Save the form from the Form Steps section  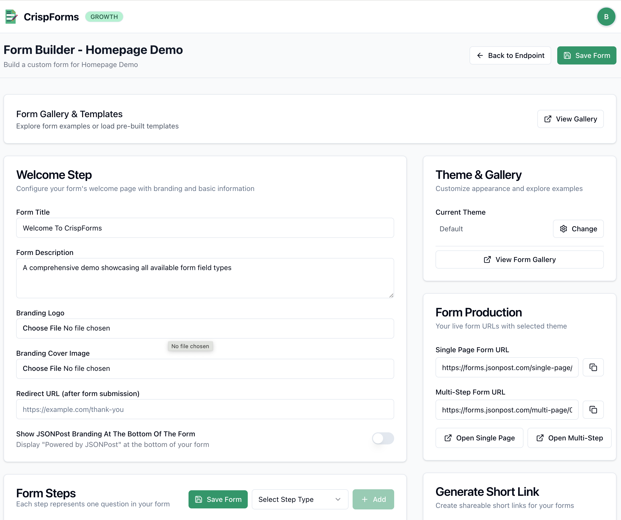(218, 499)
